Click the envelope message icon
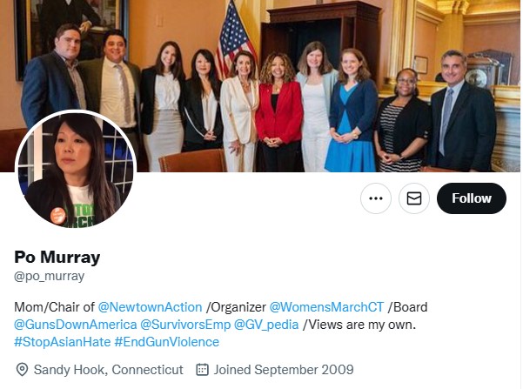Image resolution: width=523 pixels, height=389 pixels. tap(414, 198)
